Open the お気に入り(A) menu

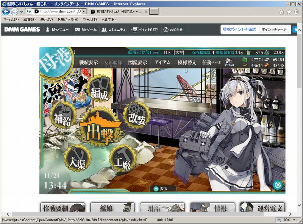click(x=68, y=20)
